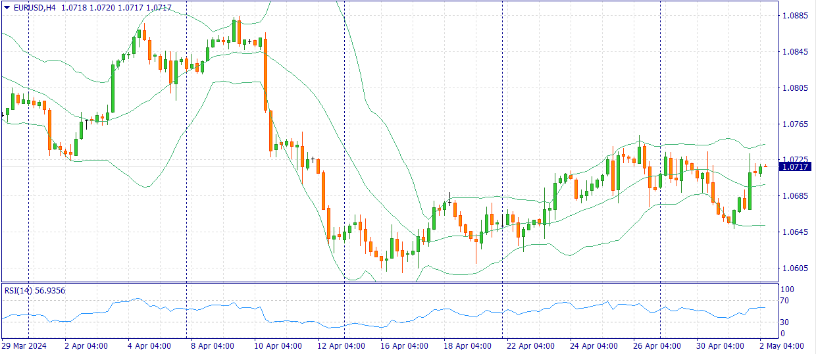
Task: Click the RSI 100 scale label
Action: point(786,289)
